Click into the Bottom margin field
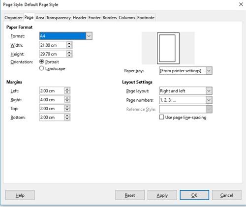The height and width of the screenshot is (207, 246). [x=52, y=118]
